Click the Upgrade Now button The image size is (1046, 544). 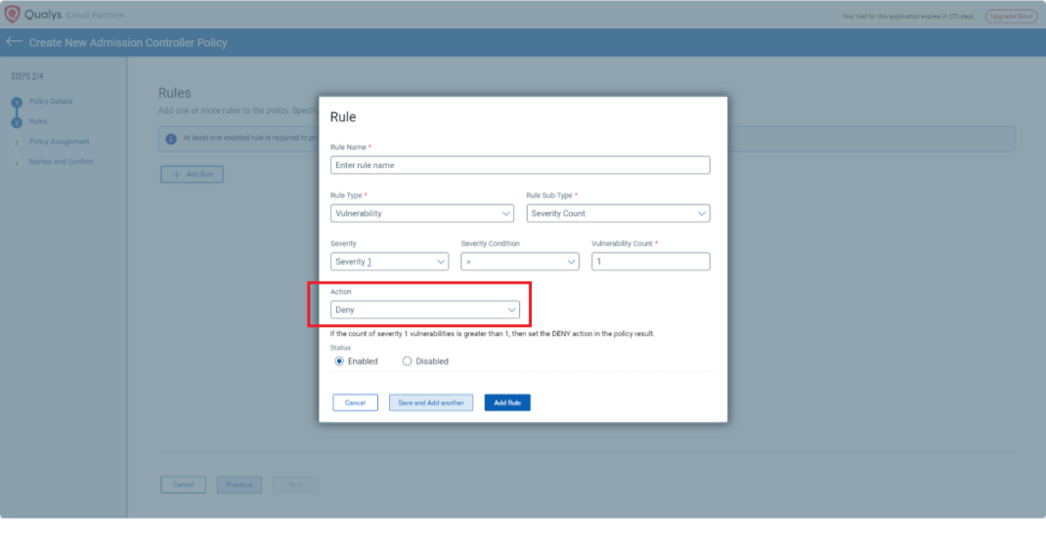tap(1012, 16)
